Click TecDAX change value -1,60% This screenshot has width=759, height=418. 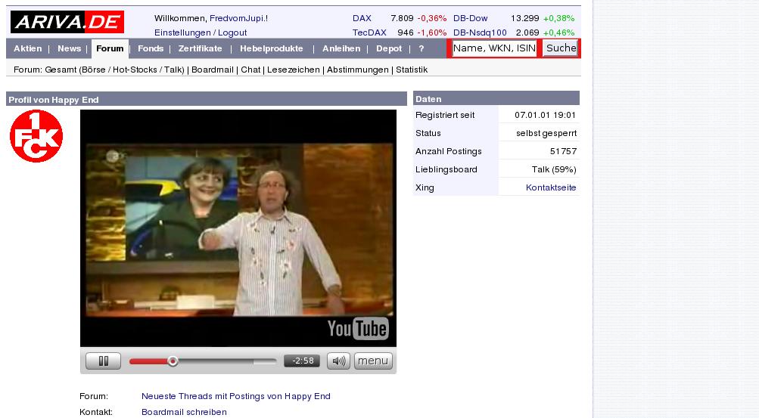pyautogui.click(x=432, y=33)
